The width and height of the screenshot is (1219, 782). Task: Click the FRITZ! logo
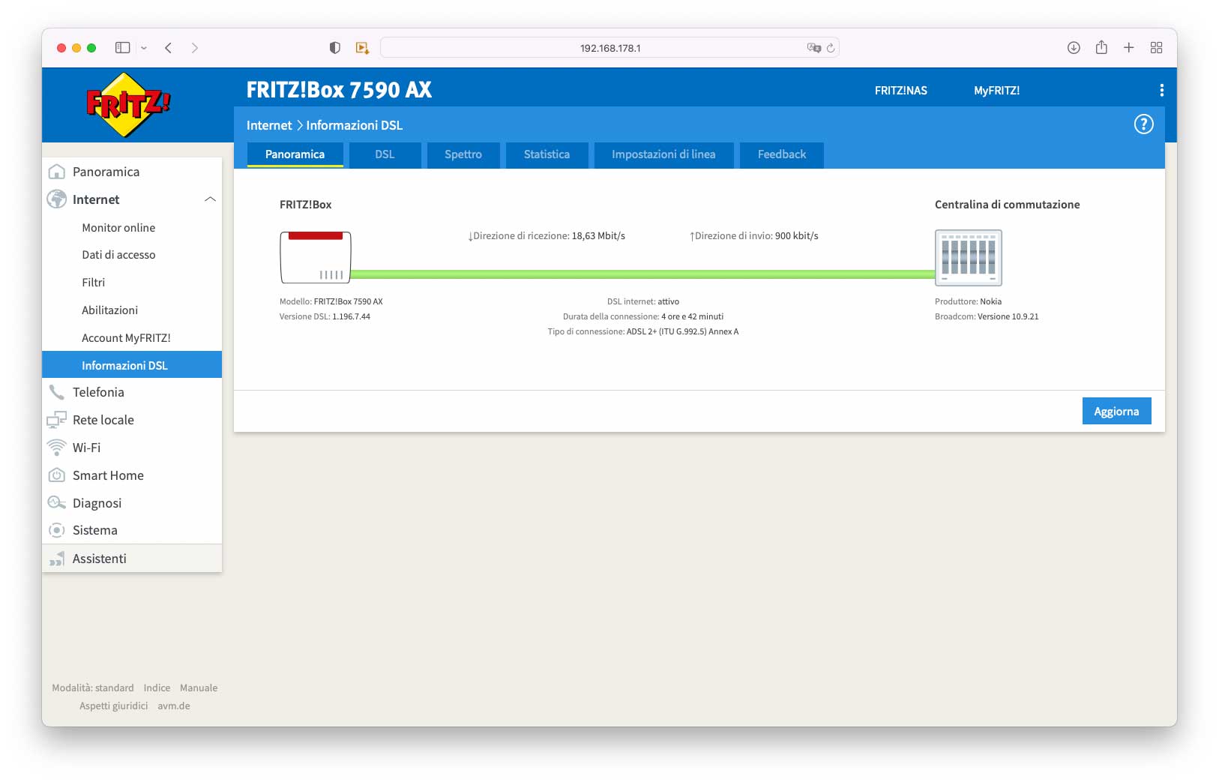coord(128,105)
